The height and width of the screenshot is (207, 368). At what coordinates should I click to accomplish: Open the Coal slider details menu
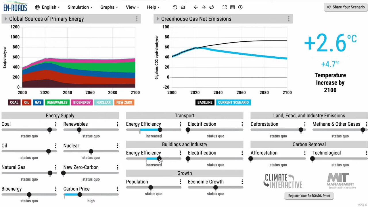tap(56, 124)
